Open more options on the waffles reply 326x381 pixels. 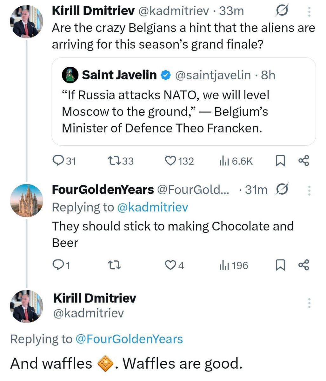pyautogui.click(x=309, y=303)
